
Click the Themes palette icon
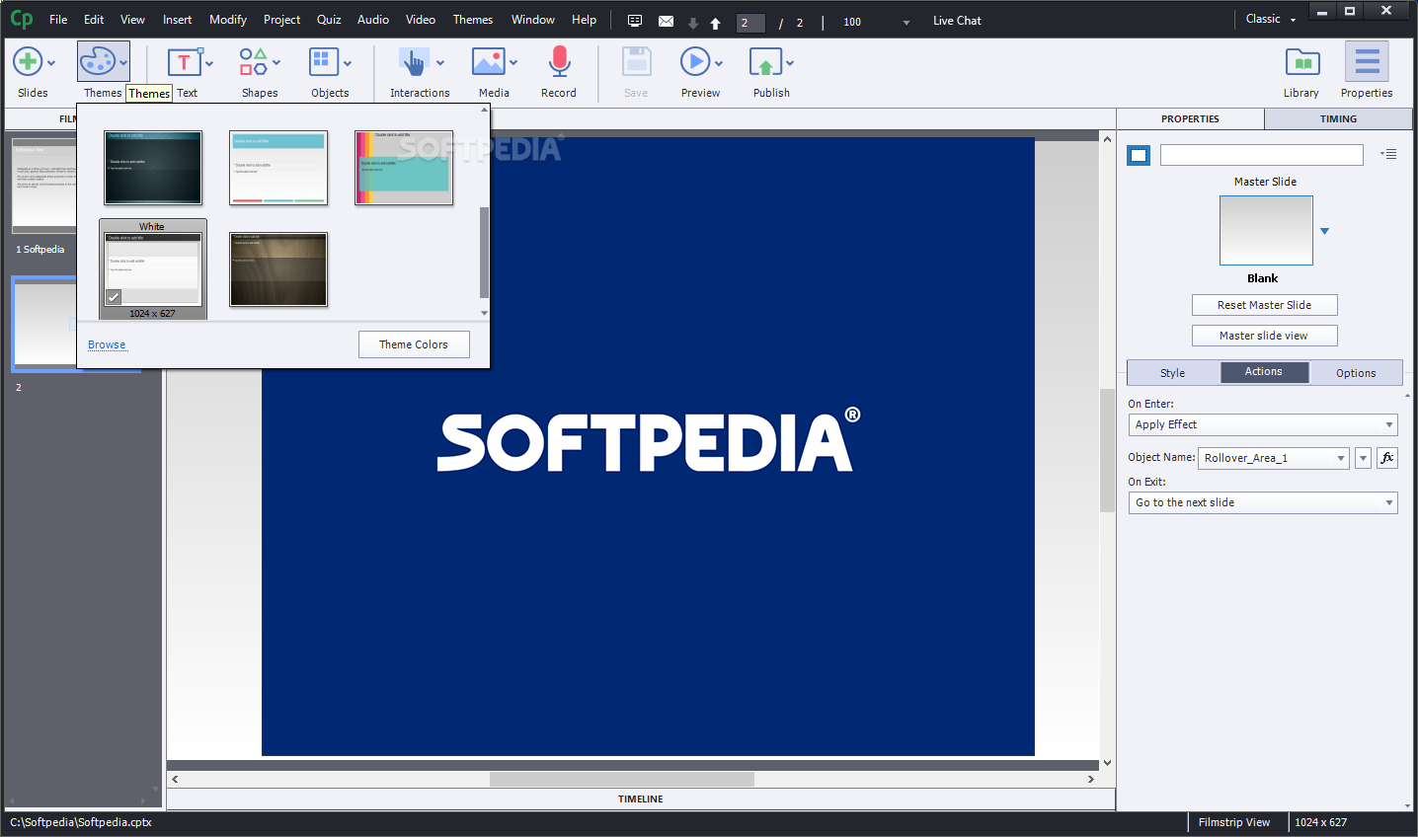97,62
